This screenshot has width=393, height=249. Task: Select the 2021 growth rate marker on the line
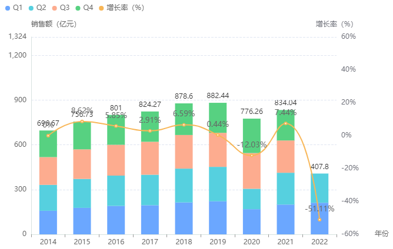pos(285,123)
